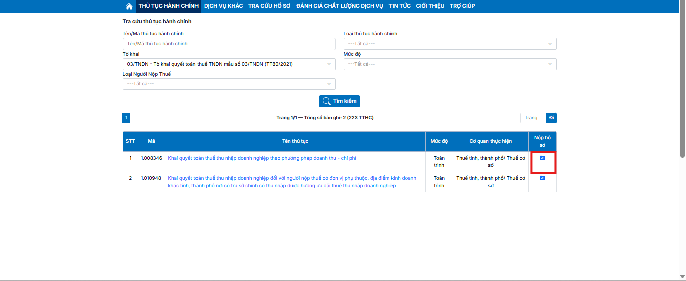Image resolution: width=686 pixels, height=281 pixels.
Task: Click the record count text Trang 1/1
Action: coord(325,118)
